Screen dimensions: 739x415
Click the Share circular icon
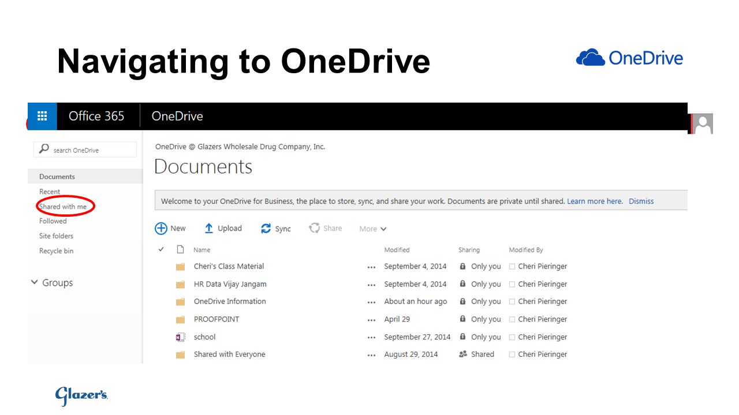click(314, 228)
